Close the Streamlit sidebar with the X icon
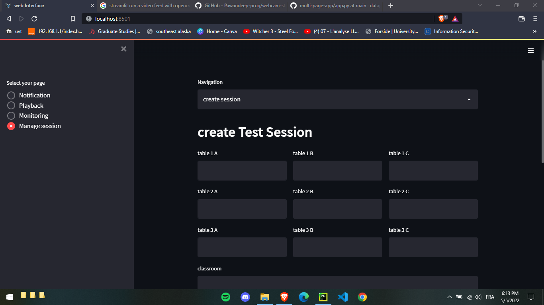 (124, 49)
